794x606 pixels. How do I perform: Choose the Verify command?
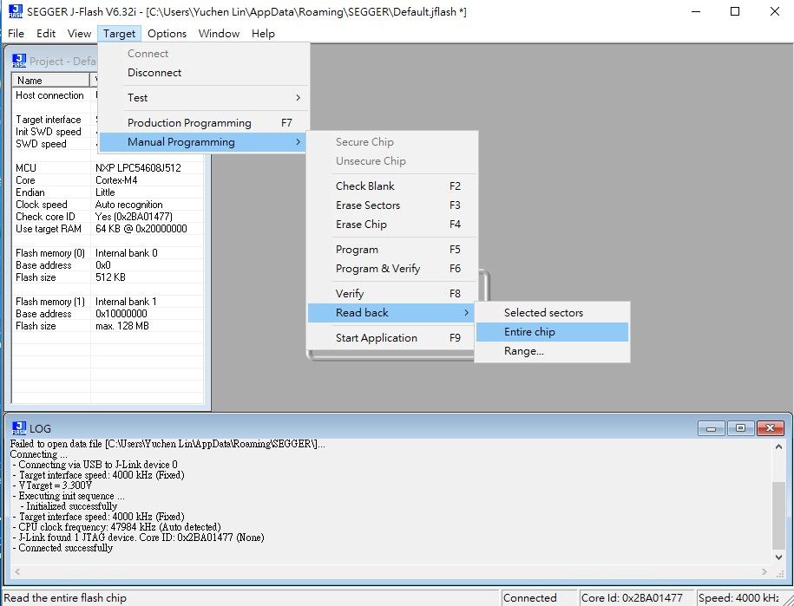(392, 294)
